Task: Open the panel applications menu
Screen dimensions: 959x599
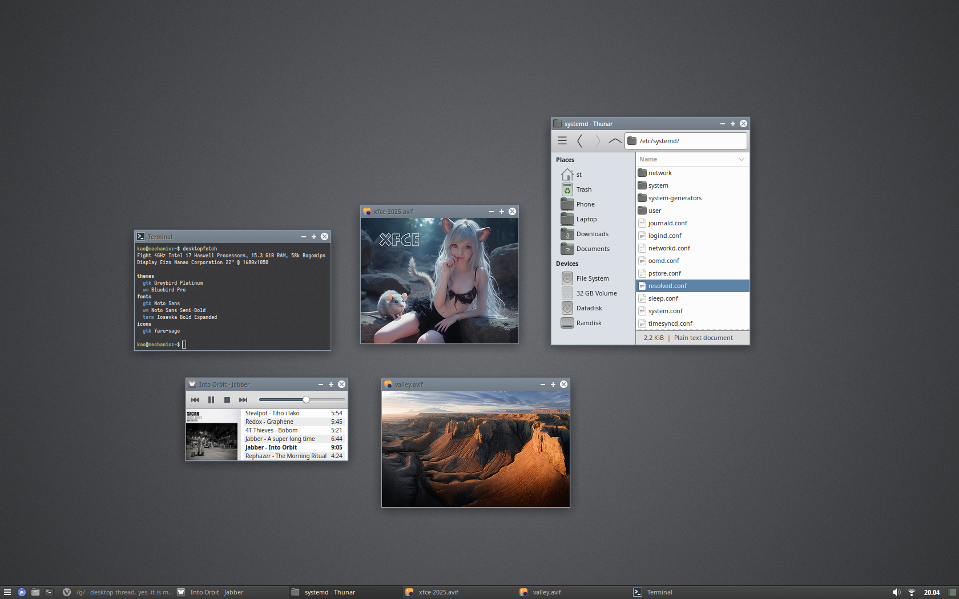Action: (x=7, y=592)
